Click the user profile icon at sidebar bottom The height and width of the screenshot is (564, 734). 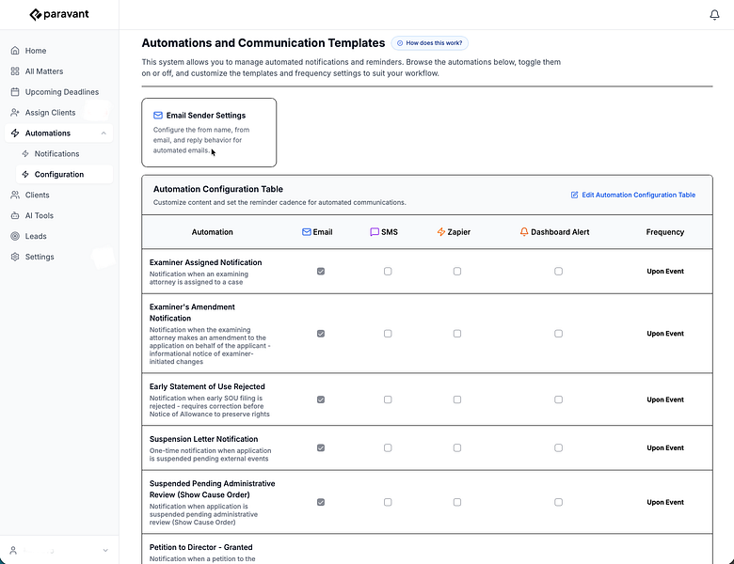tap(13, 551)
